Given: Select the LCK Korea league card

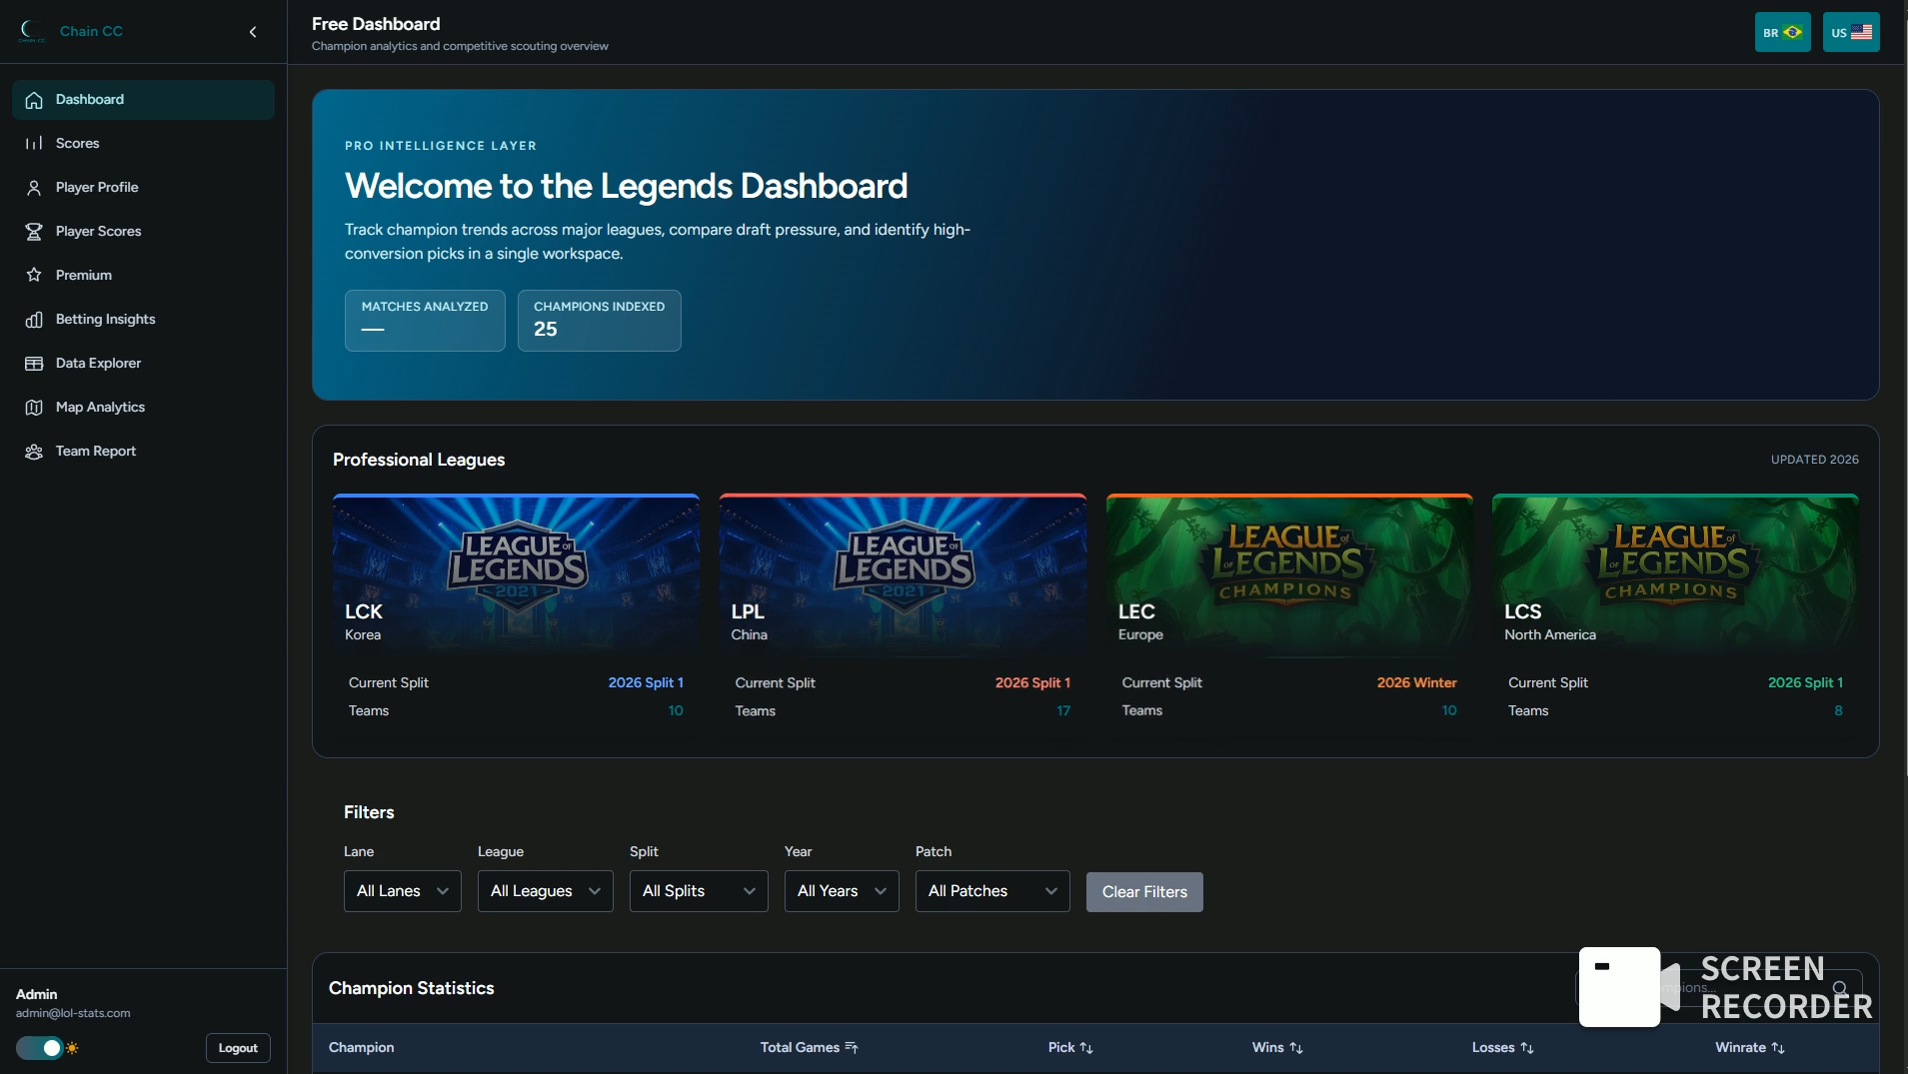Looking at the screenshot, I should 516,609.
